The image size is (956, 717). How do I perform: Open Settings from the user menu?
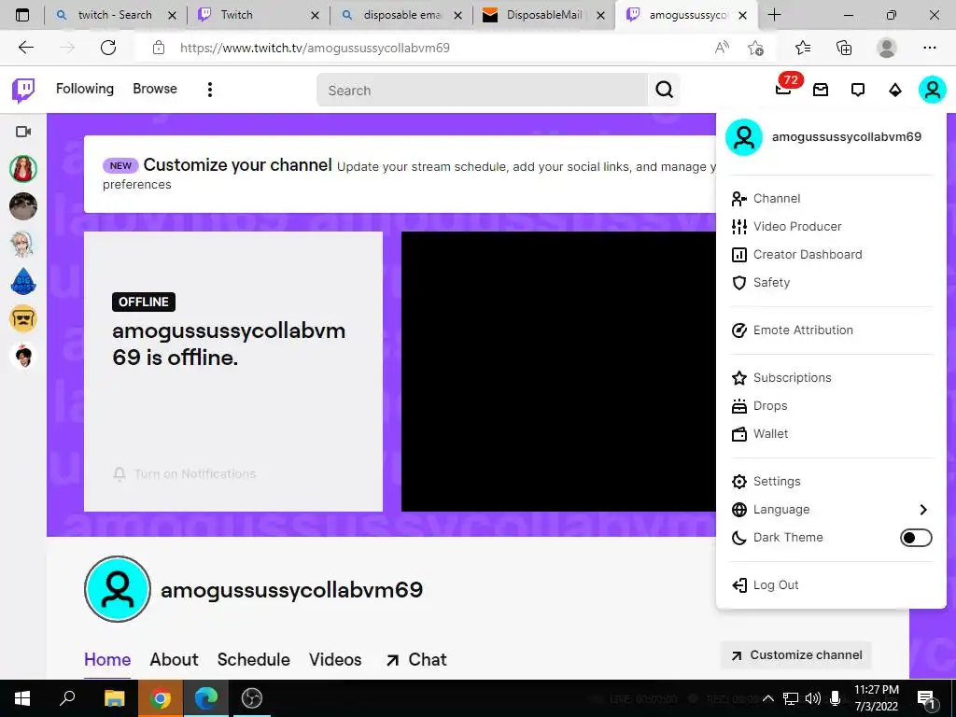(x=832, y=481)
